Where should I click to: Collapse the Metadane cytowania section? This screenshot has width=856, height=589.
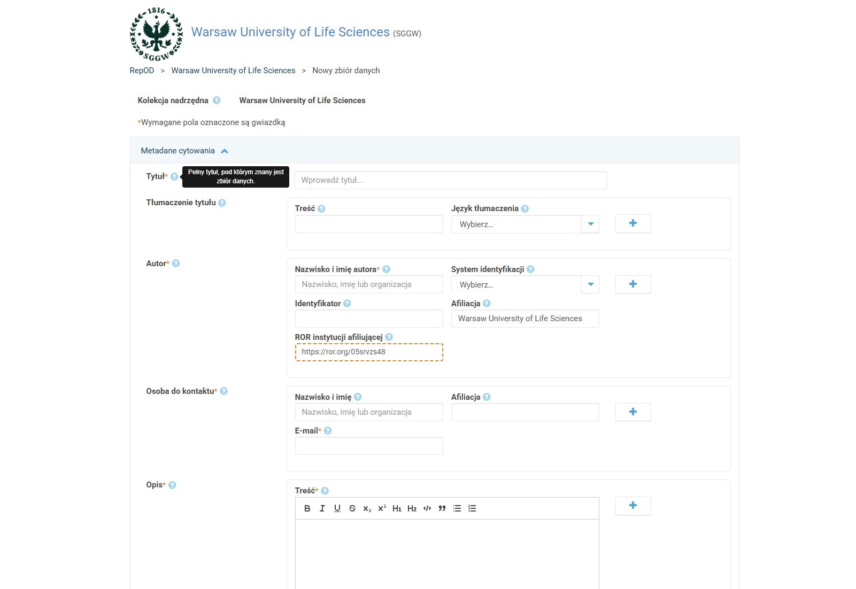pyautogui.click(x=225, y=151)
